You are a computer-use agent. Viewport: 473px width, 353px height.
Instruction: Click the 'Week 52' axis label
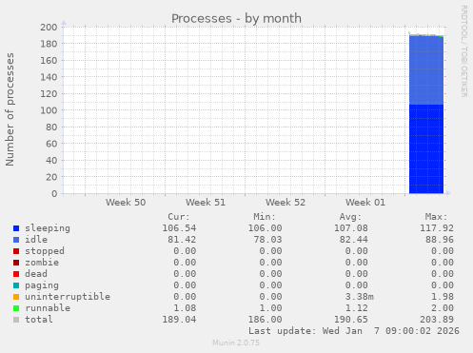[286, 203]
